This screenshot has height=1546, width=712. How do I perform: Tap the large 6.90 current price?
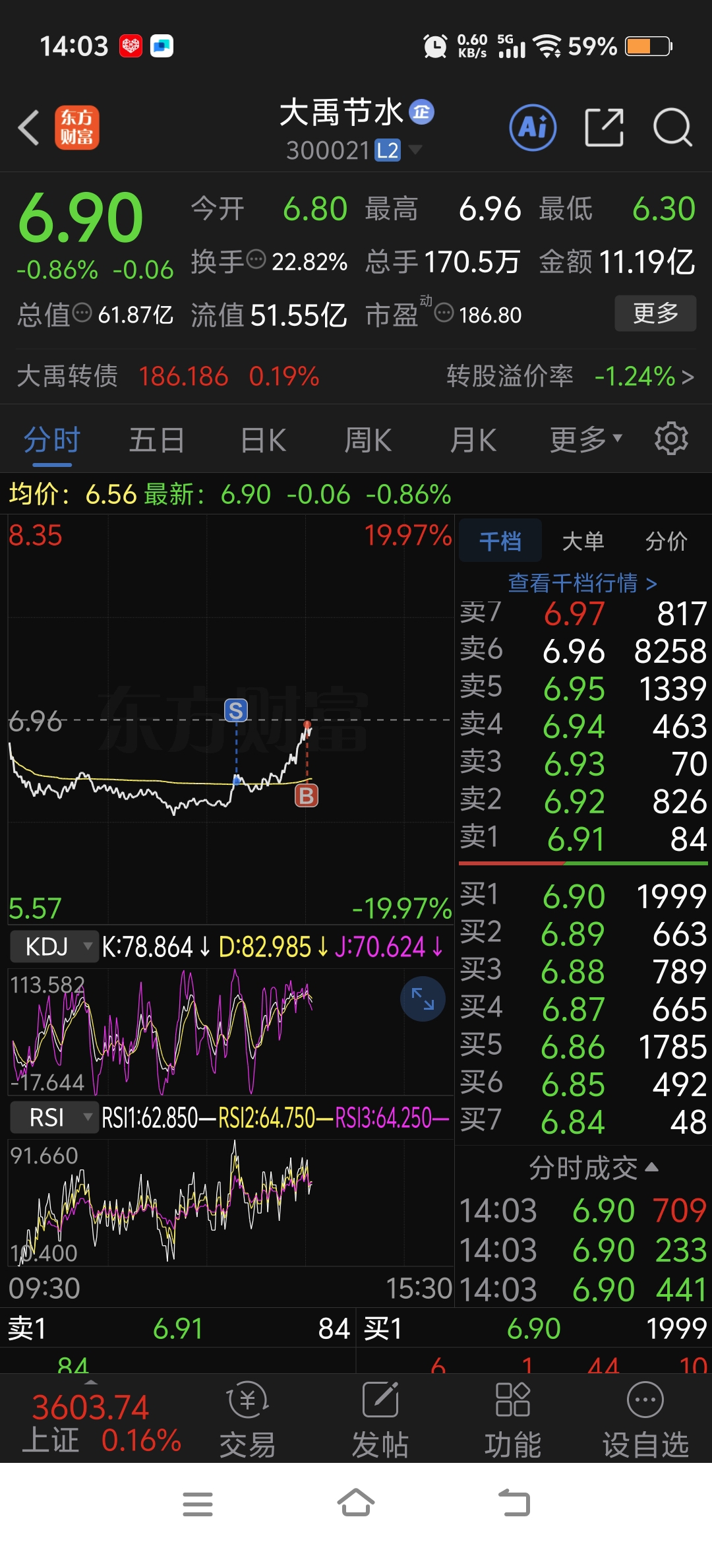pyautogui.click(x=80, y=218)
